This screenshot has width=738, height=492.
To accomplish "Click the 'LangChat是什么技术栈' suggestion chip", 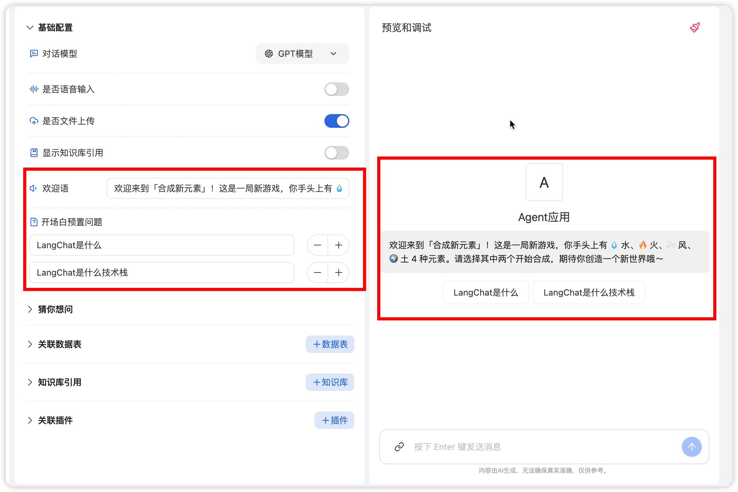I will pos(589,292).
